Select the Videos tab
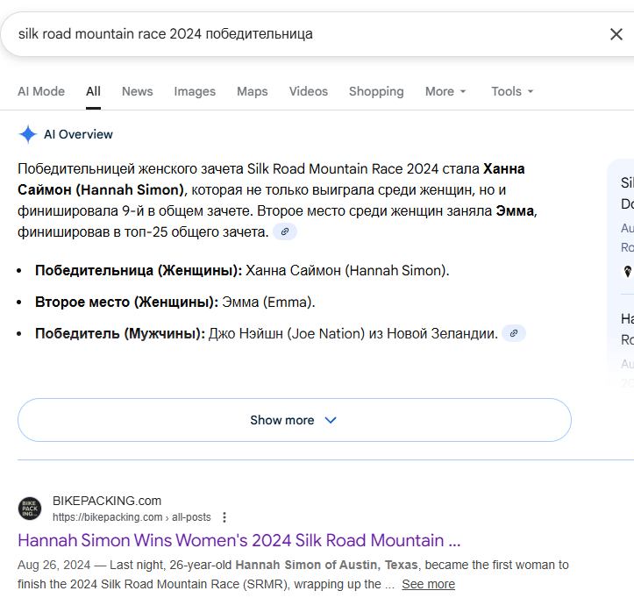 click(309, 91)
